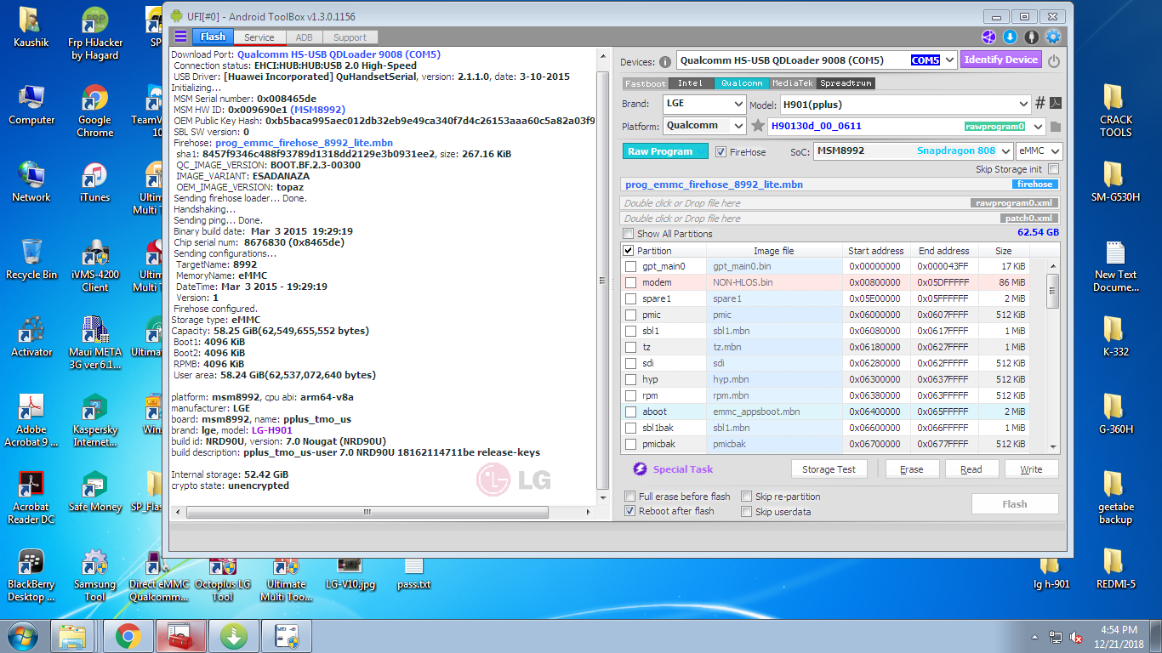The width and height of the screenshot is (1162, 653).
Task: Open Google Chrome desktop shortcut
Action: 94,111
